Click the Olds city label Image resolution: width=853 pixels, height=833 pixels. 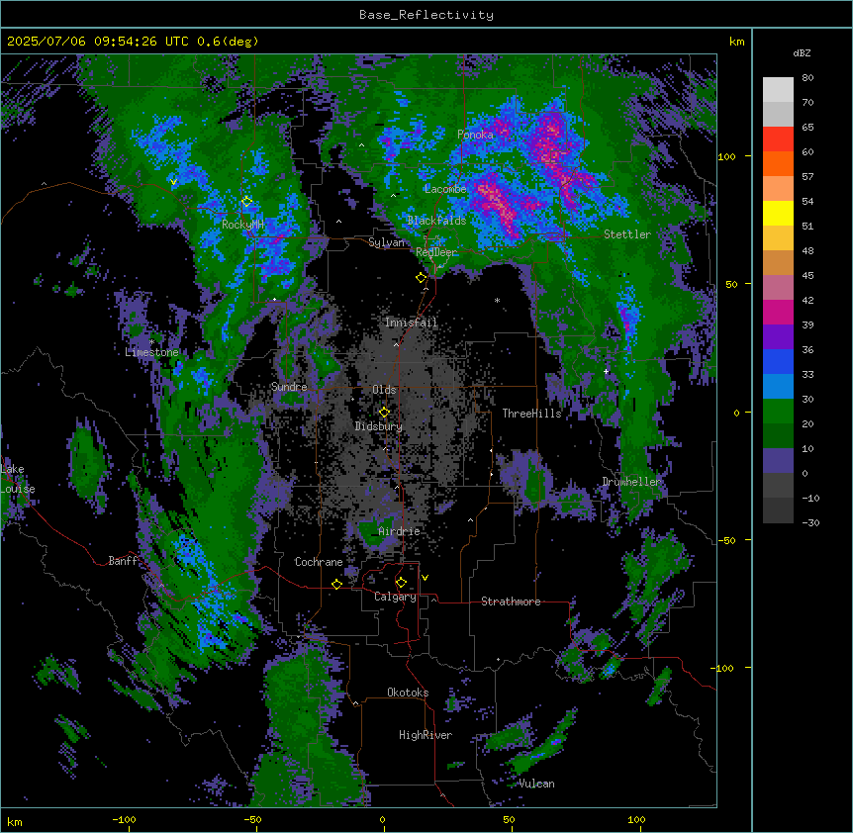point(384,390)
